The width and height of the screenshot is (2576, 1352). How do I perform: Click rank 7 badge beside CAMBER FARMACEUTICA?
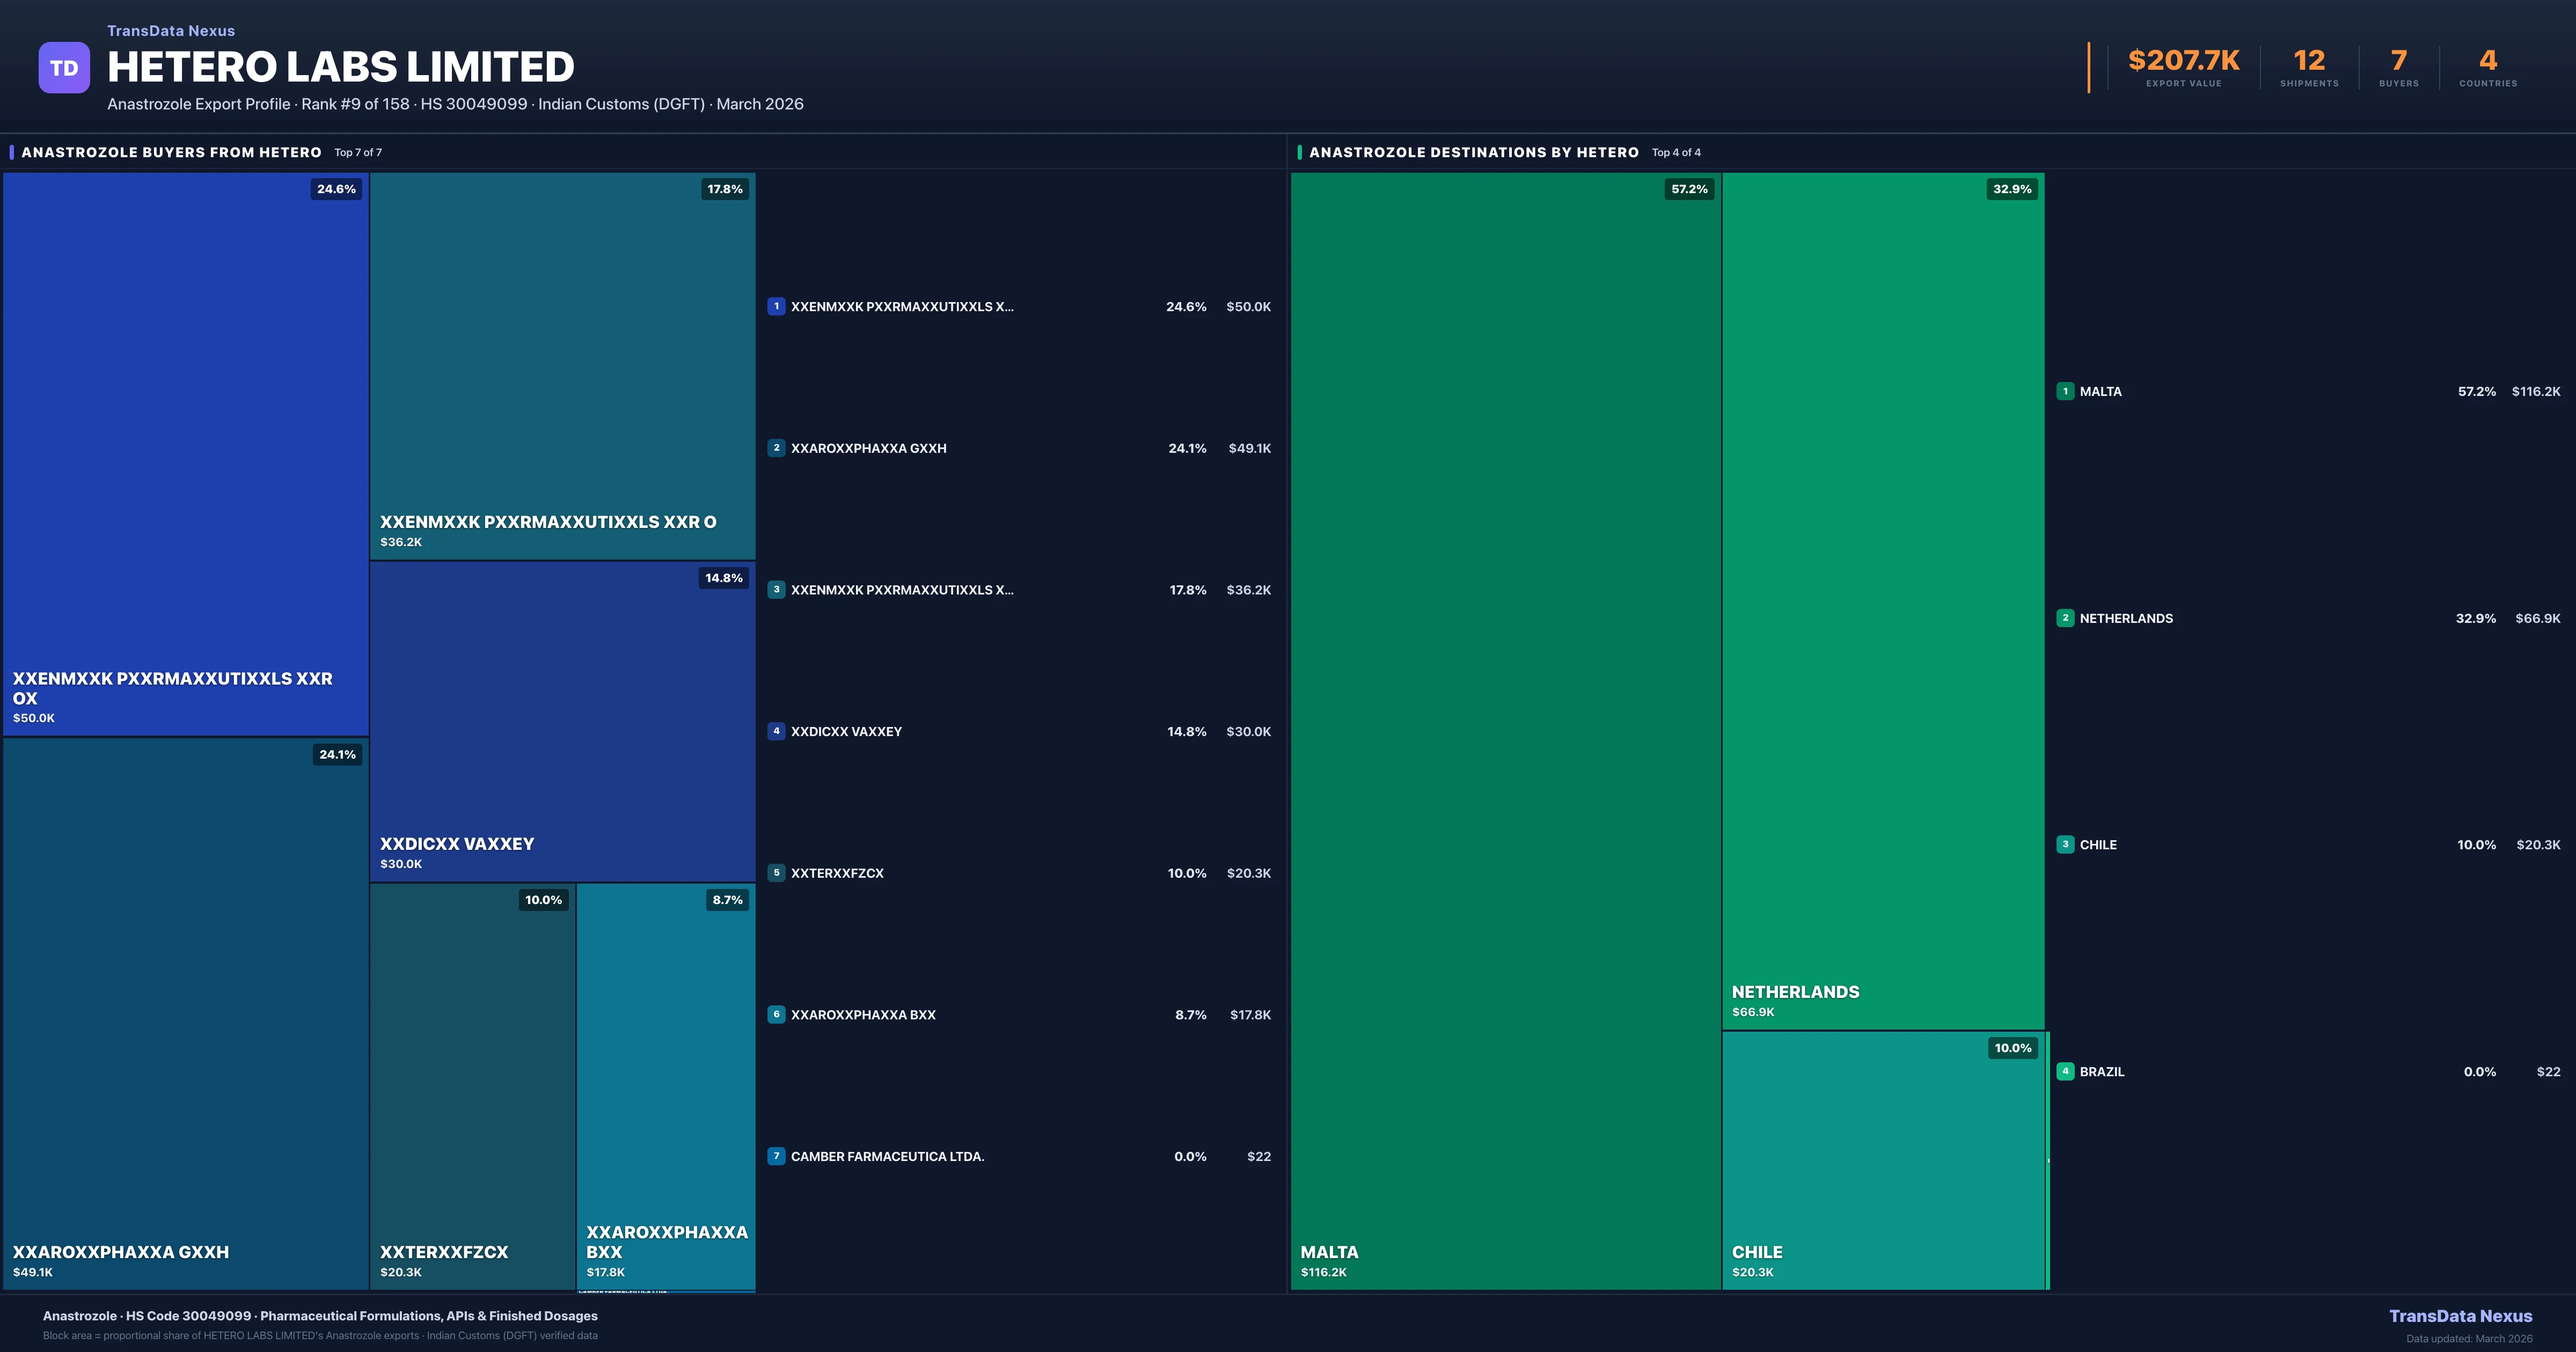point(776,1156)
